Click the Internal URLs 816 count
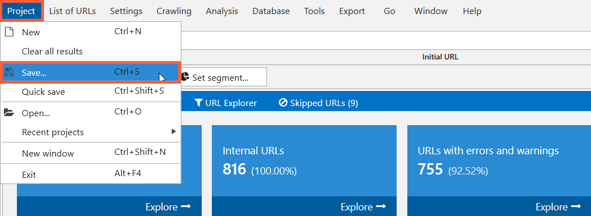The image size is (591, 216). tap(234, 169)
